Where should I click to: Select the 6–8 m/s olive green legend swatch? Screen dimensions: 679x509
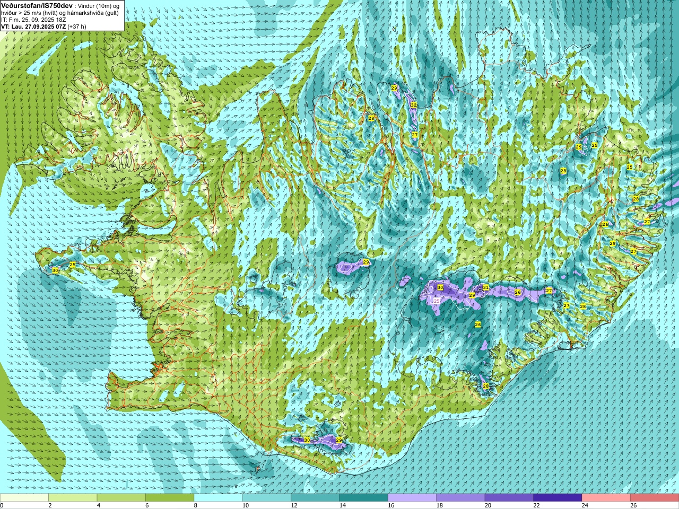[x=170, y=498]
